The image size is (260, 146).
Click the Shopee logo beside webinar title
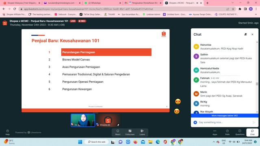coord(5,23)
